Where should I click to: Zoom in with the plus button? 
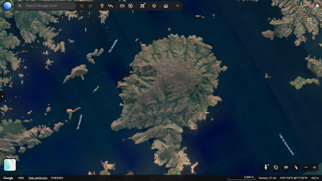314,167
